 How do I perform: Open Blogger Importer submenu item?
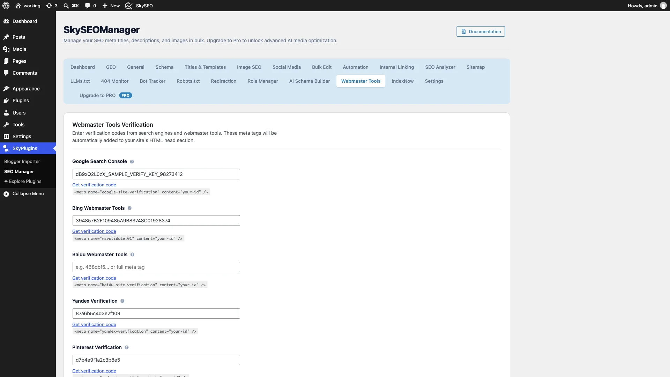point(22,162)
